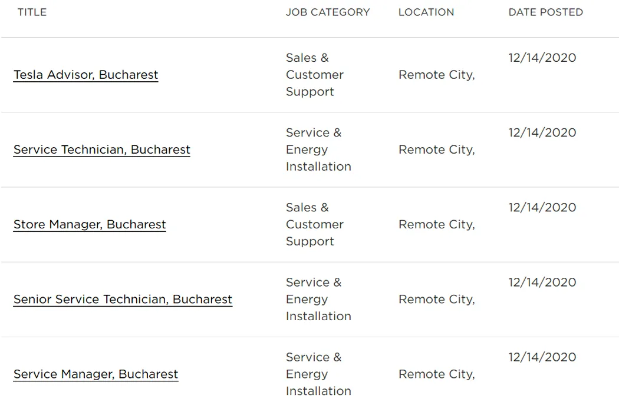Screen dimensions: 619x412
Task: Sort by the JOB CATEGORY column header
Action: coord(328,12)
